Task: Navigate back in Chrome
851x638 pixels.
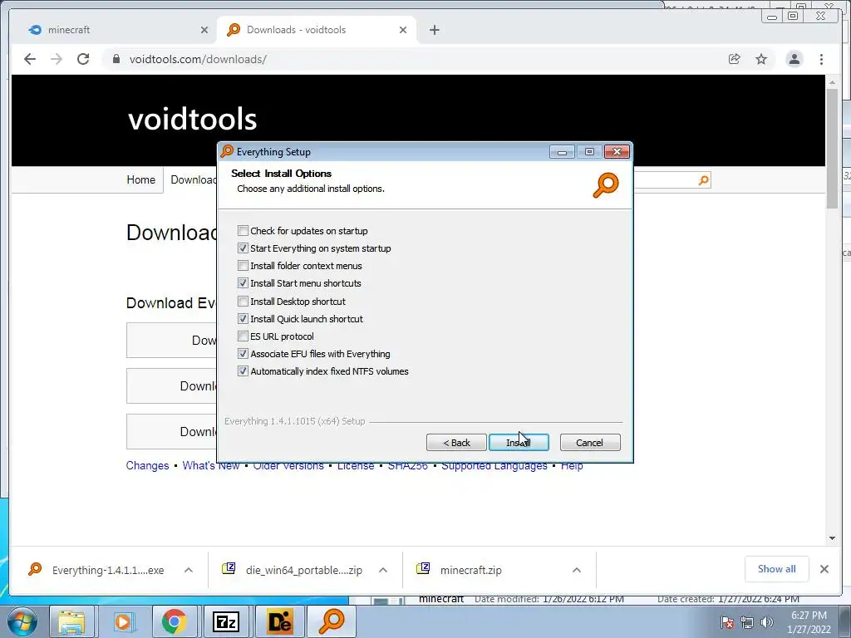Action: [30, 59]
